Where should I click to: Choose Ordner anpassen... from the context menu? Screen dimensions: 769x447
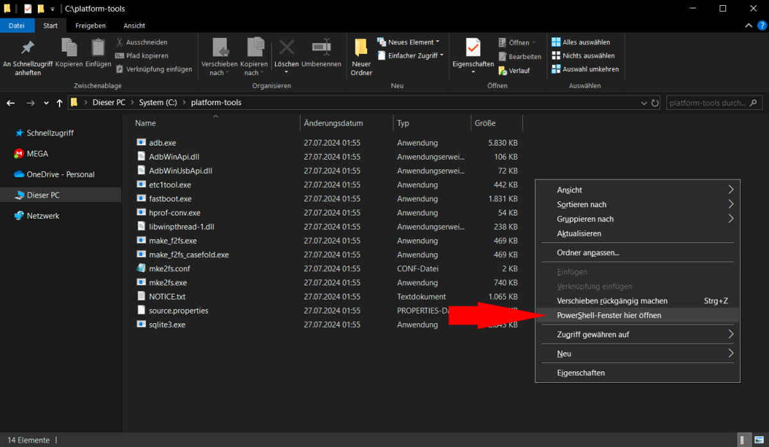pos(638,253)
